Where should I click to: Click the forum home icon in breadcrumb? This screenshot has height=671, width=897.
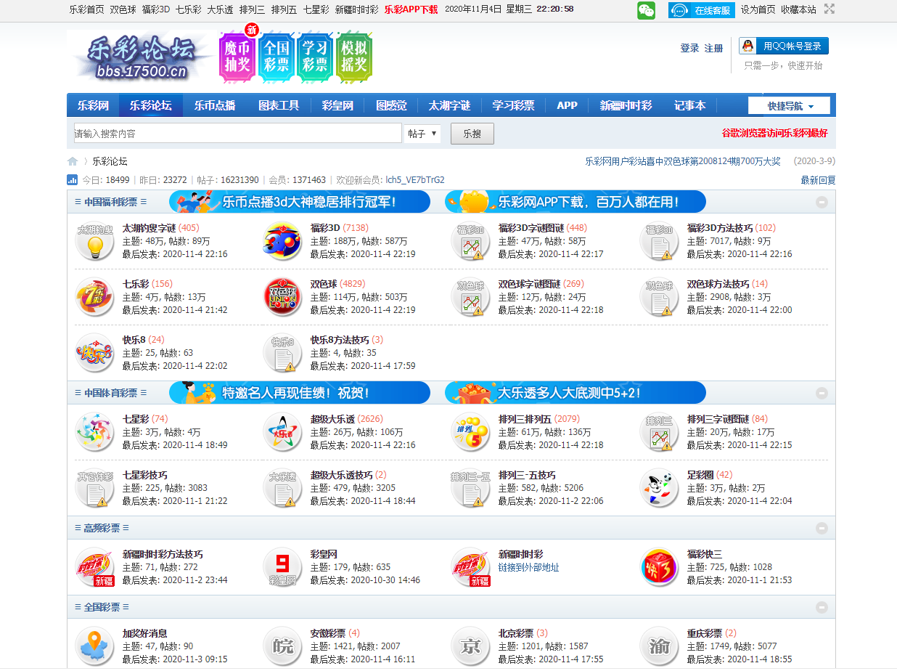[73, 161]
